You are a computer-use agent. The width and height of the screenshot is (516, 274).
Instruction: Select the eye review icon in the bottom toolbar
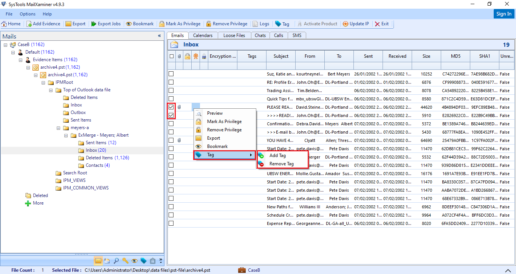coord(134,260)
